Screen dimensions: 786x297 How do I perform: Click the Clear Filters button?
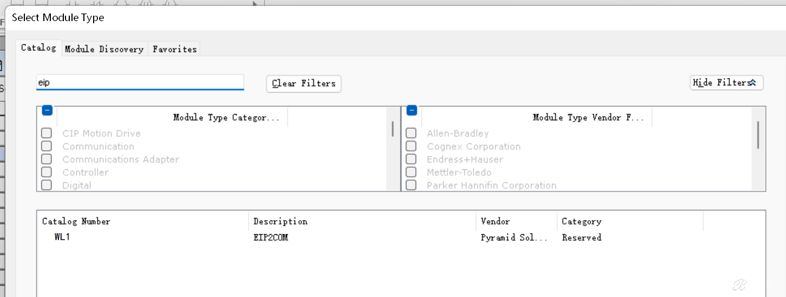304,83
